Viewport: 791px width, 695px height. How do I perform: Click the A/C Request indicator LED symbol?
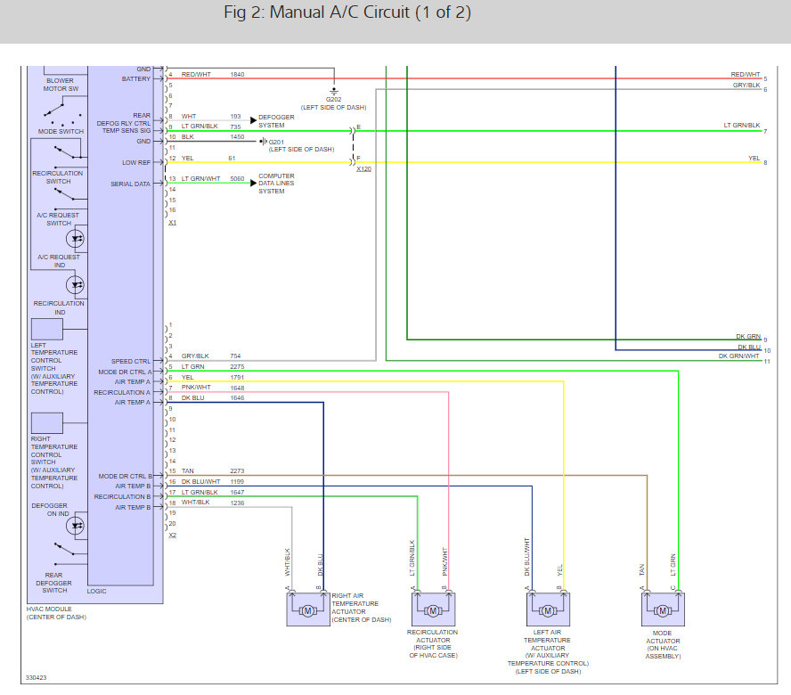pyautogui.click(x=76, y=239)
